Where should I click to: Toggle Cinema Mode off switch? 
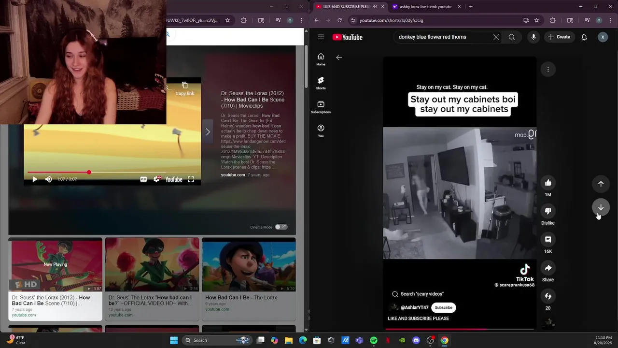(x=281, y=227)
